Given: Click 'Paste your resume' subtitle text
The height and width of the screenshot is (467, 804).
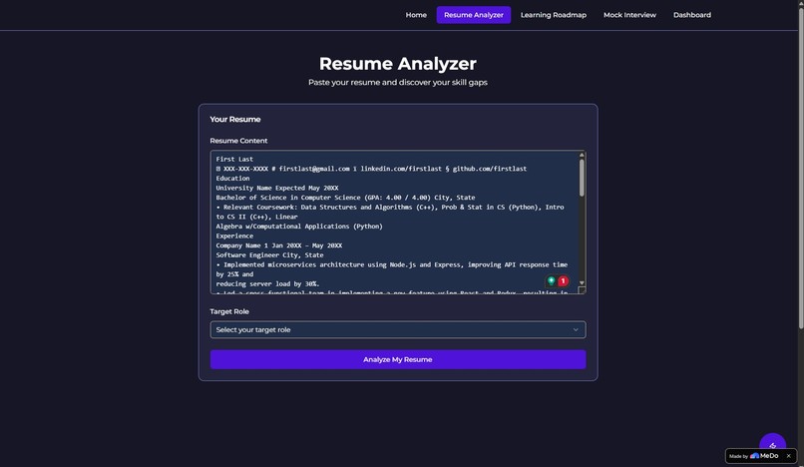Looking at the screenshot, I should 398,82.
